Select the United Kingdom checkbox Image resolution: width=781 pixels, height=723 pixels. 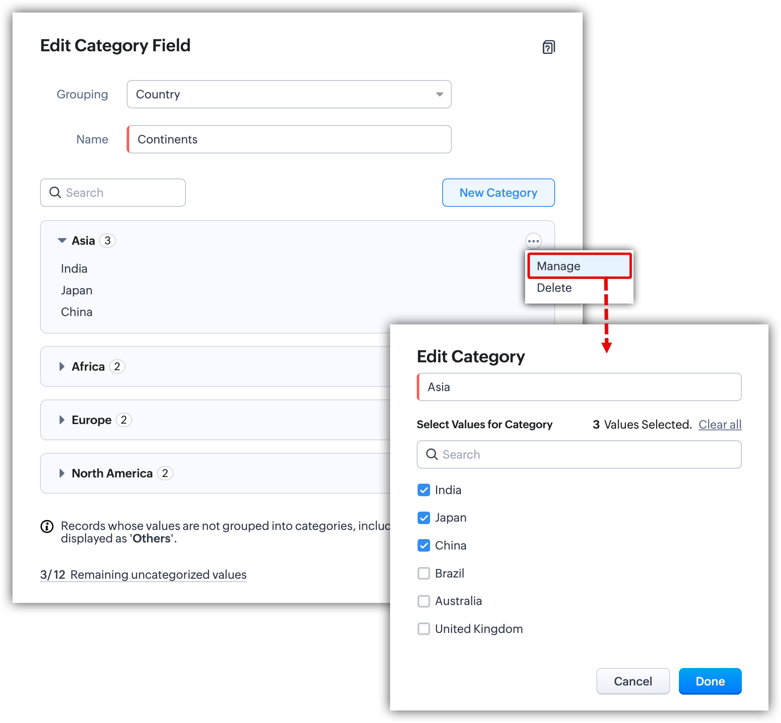point(424,629)
